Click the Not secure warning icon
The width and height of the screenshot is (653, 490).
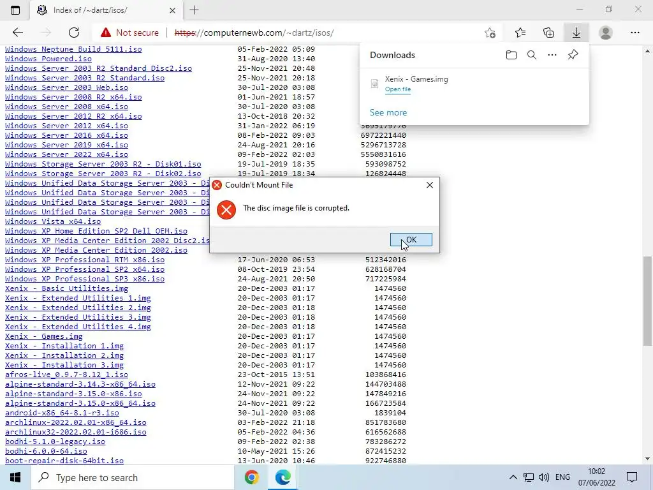pyautogui.click(x=106, y=33)
